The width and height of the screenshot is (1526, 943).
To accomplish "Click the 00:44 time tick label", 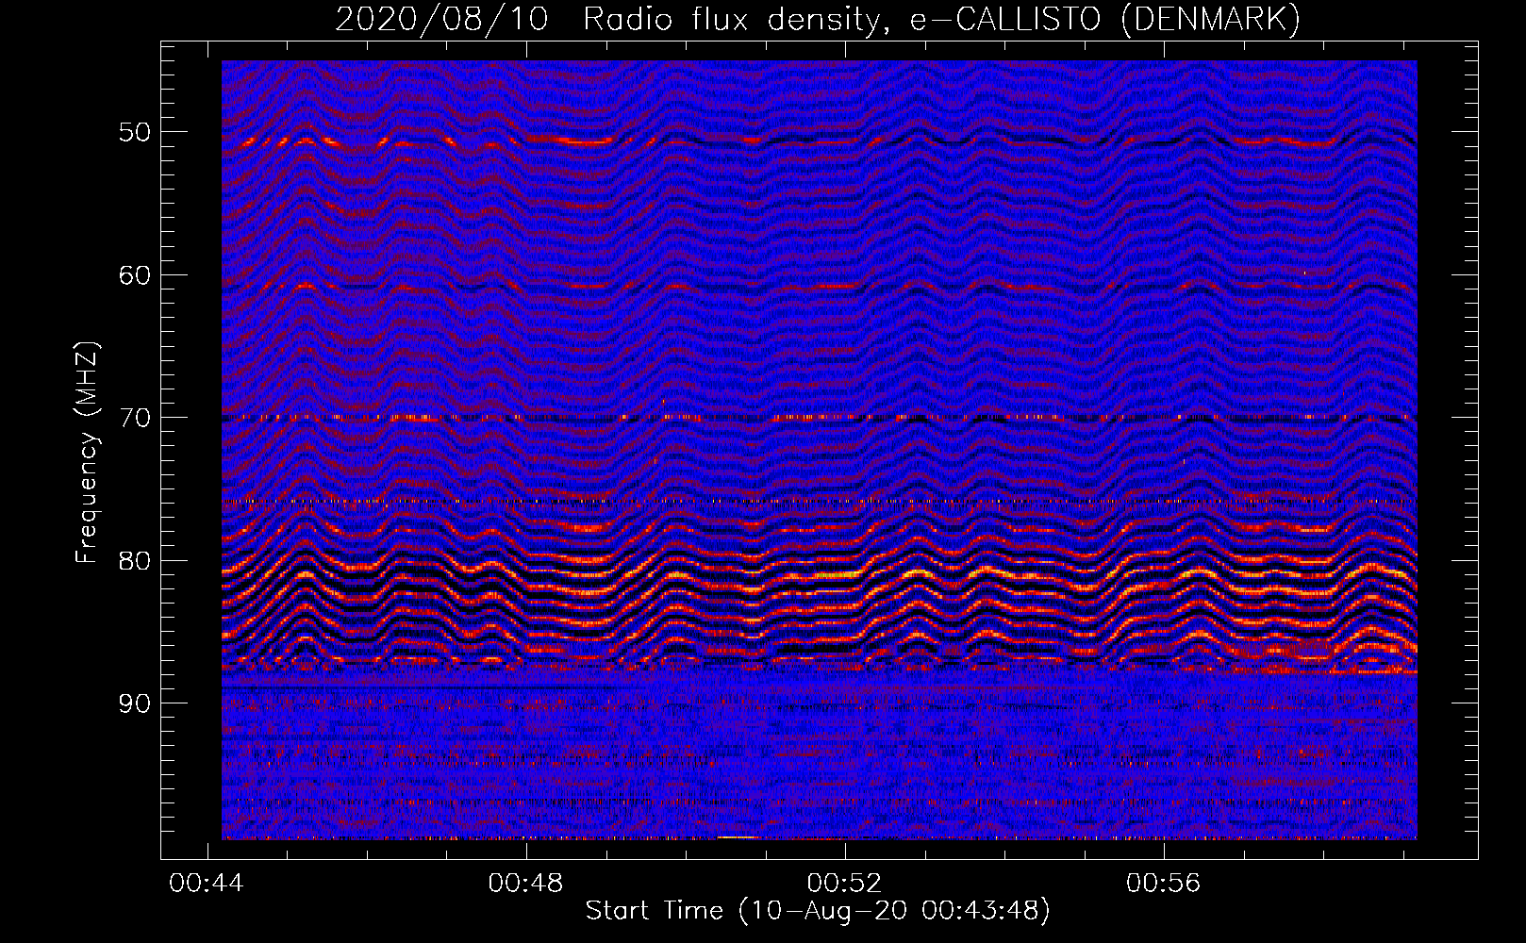I will pyautogui.click(x=207, y=884).
